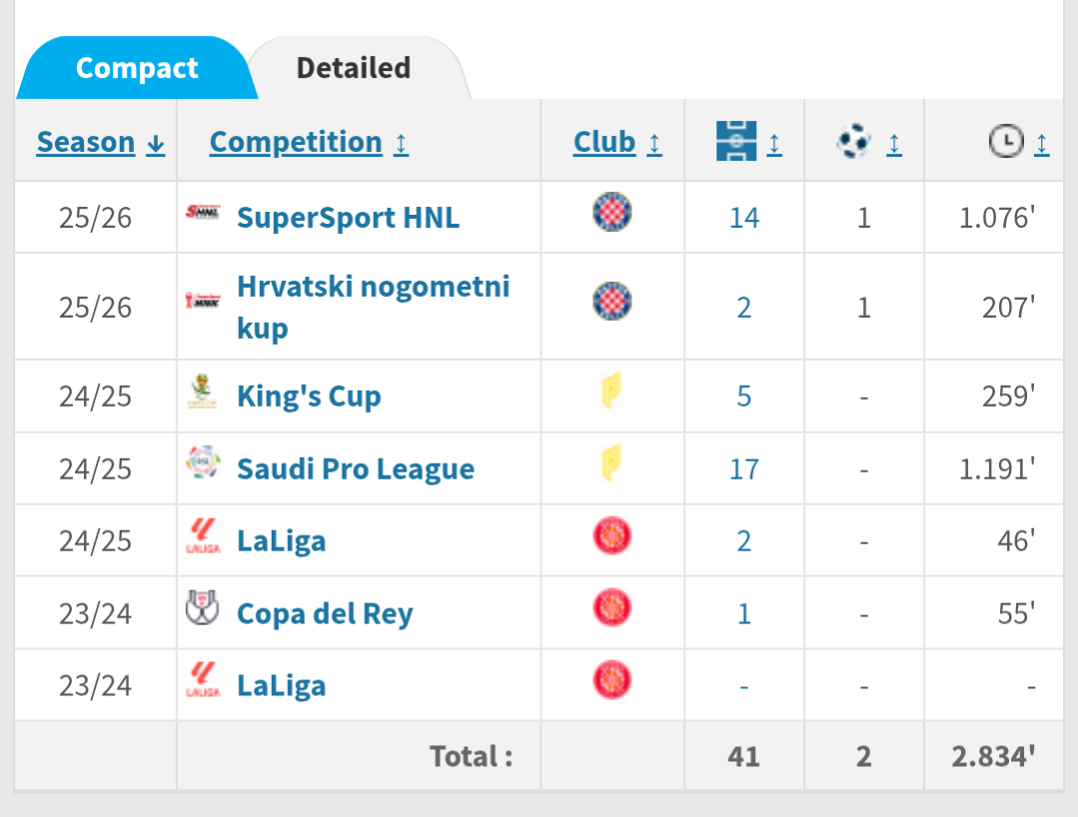Click the Saudi Pro League logo icon
The image size is (1078, 817).
coord(203,465)
